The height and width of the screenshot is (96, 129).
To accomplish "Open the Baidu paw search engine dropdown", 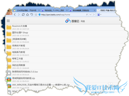I will 99,15.
